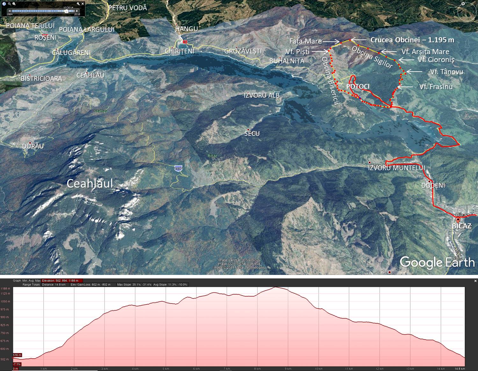This screenshot has height=371, width=478.
Task: Close the historical imagery time slider
Action: (x=83, y=4)
